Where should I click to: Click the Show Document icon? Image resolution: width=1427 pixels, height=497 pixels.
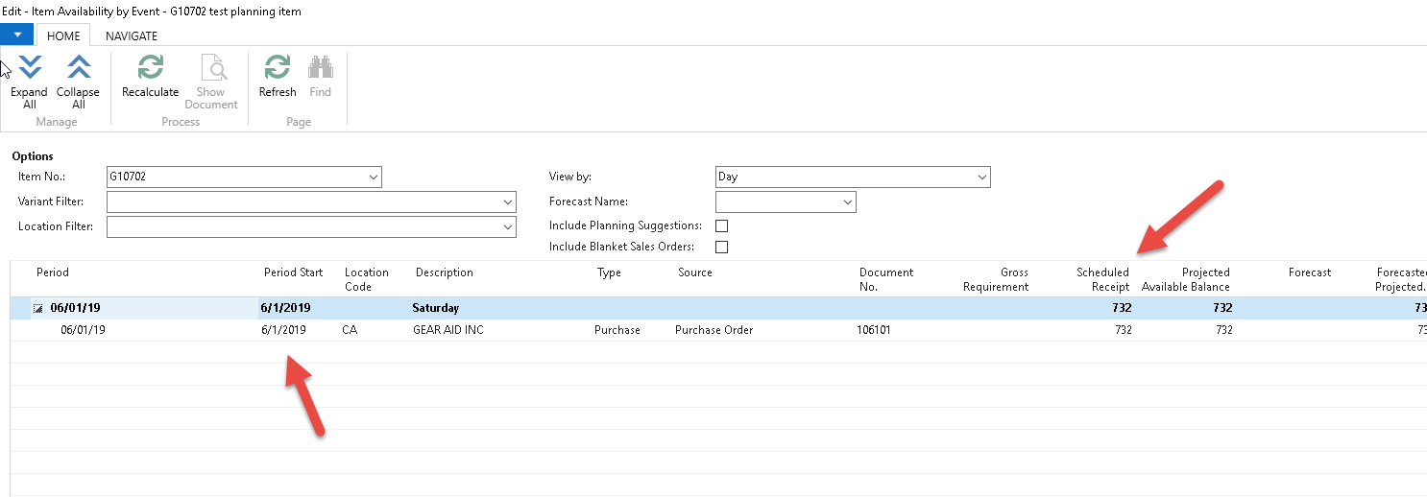click(211, 69)
